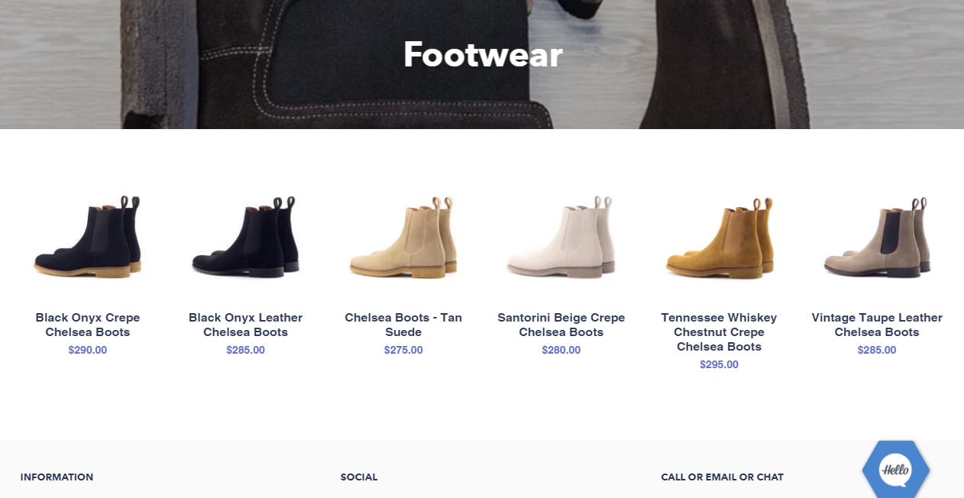
Task: Click the SOCIAL footer heading
Action: pos(359,477)
